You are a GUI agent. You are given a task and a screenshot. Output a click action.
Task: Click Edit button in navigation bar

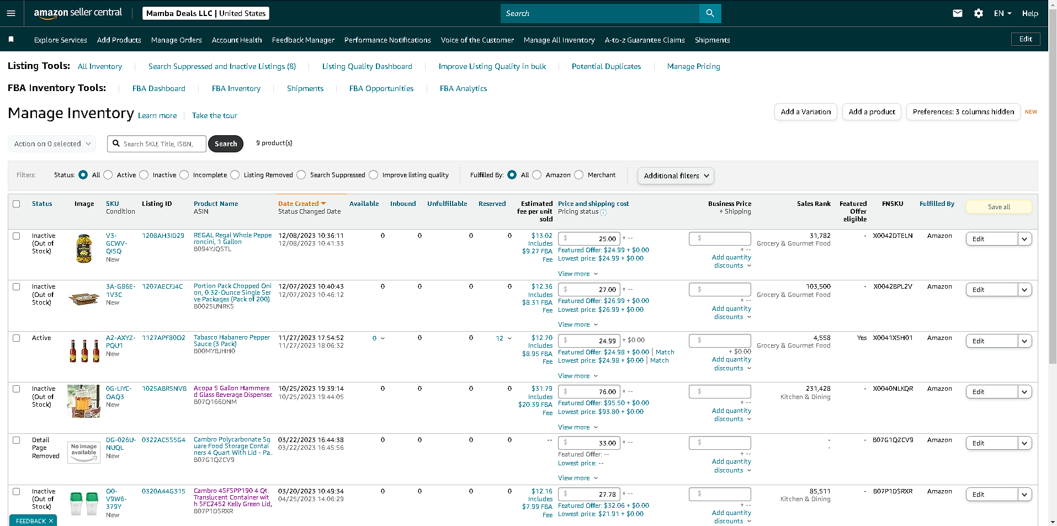coord(1026,39)
